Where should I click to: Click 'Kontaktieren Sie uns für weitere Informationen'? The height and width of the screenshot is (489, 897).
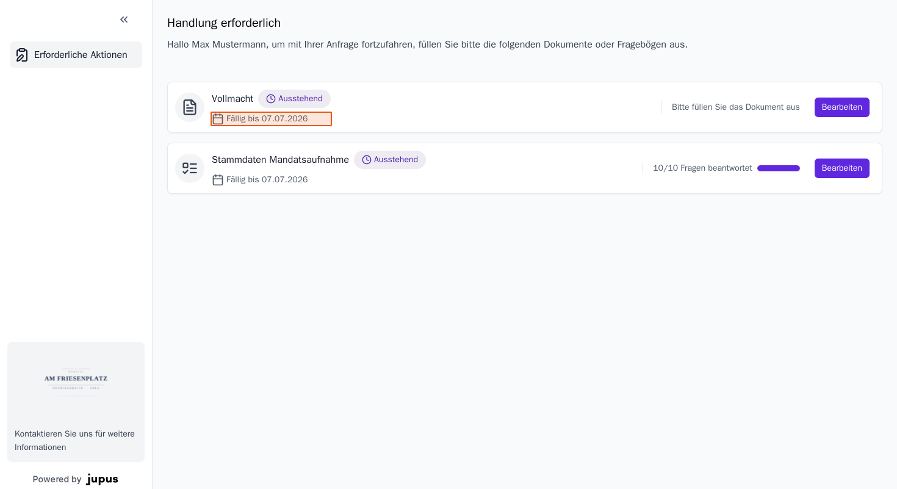76,440
